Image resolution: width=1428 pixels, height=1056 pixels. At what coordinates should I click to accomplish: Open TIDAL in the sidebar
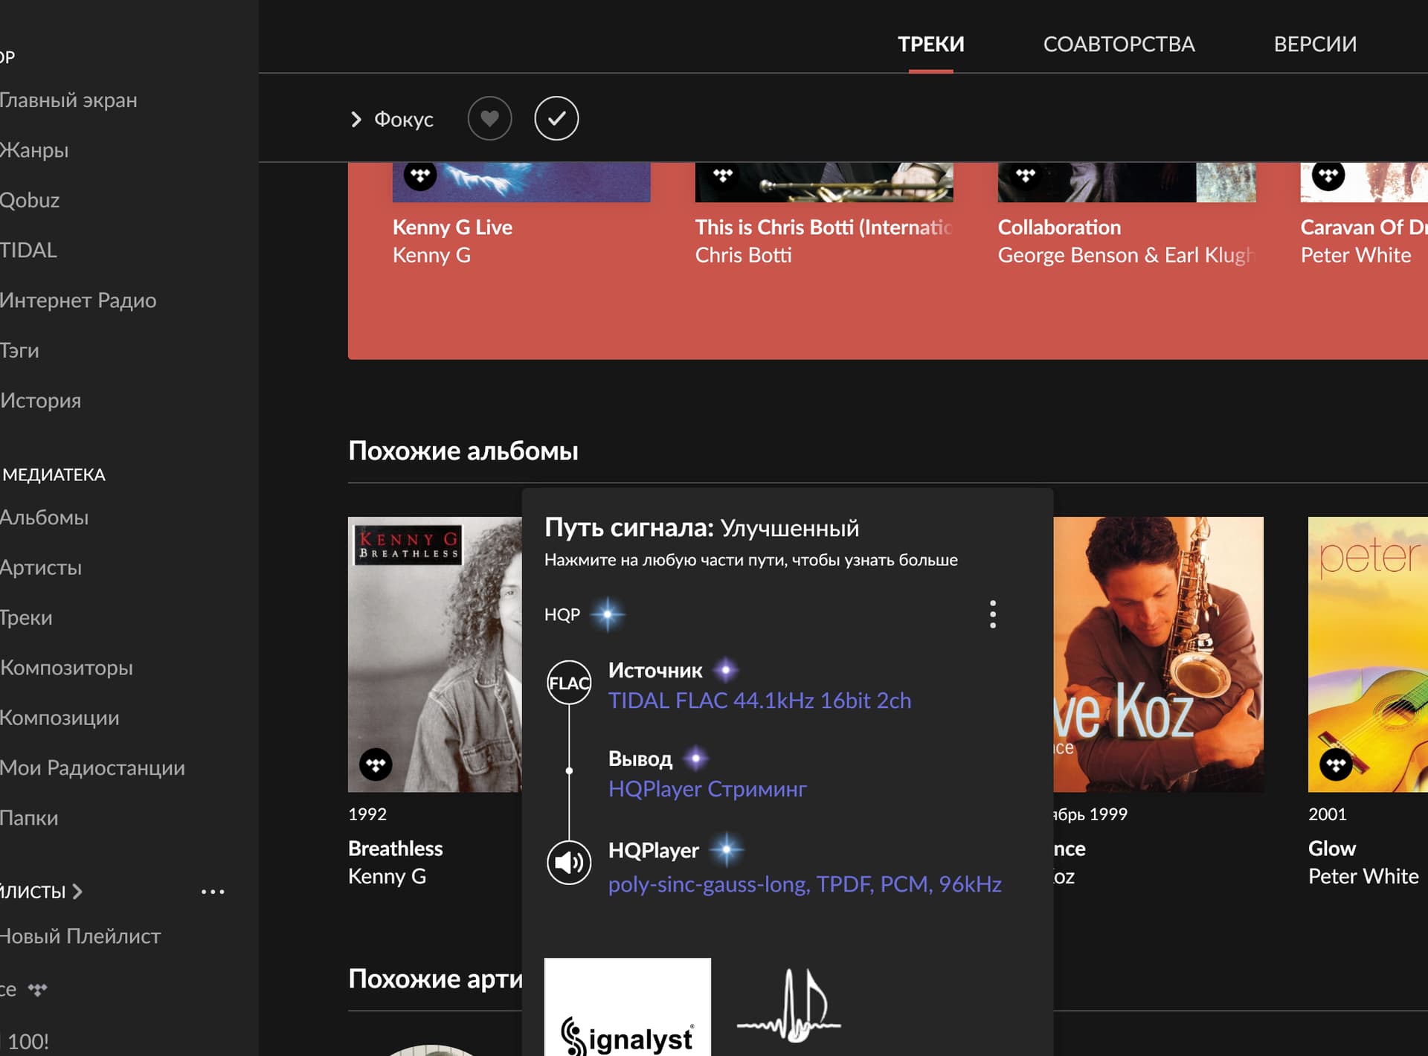(x=28, y=250)
